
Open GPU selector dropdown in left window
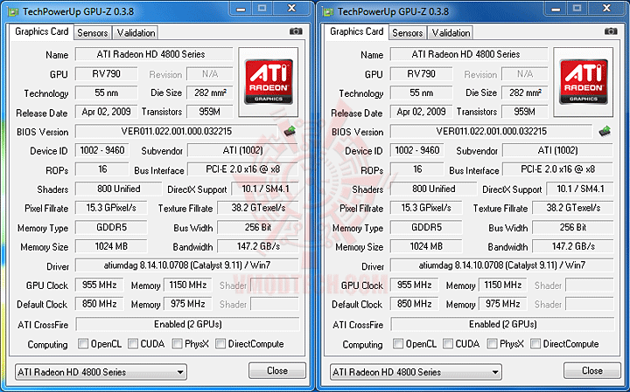pos(101,373)
